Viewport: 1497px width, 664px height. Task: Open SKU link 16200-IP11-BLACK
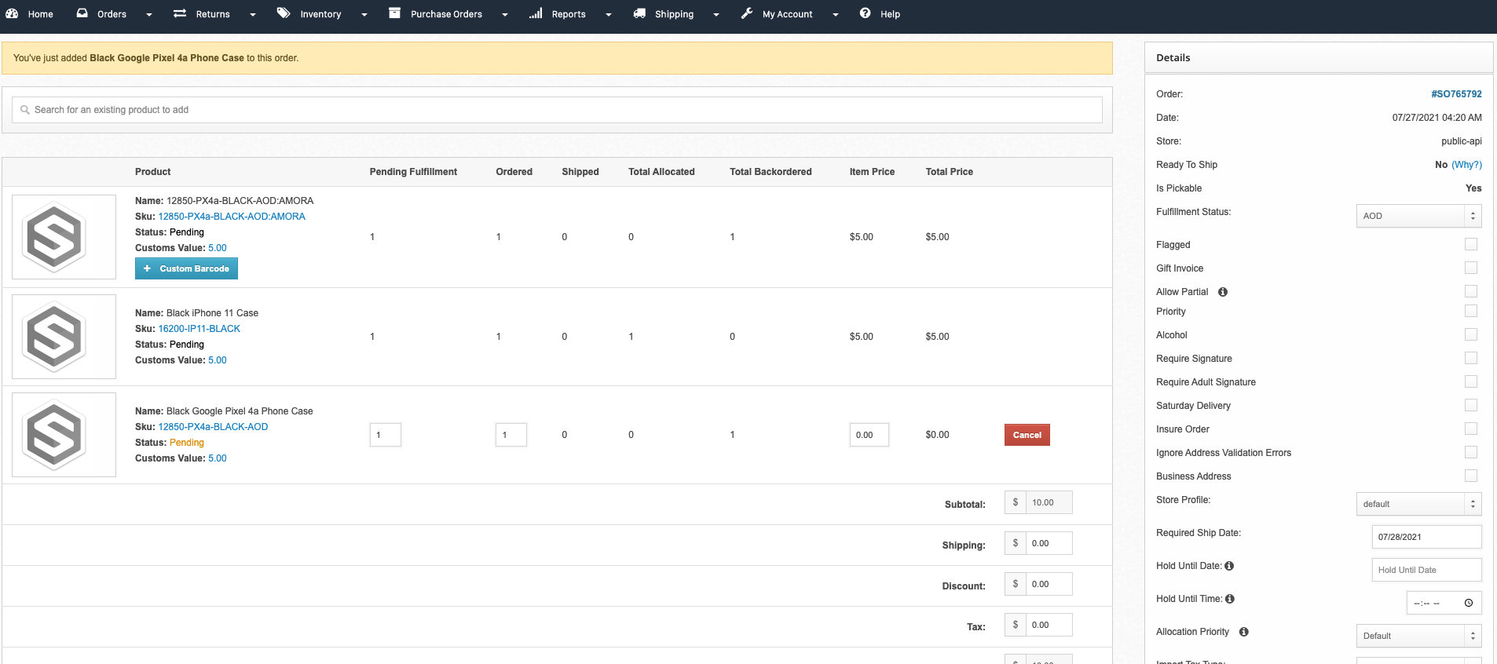(199, 329)
